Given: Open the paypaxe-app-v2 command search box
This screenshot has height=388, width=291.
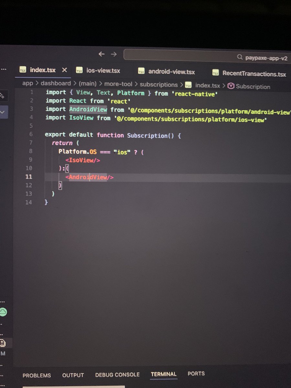Looking at the screenshot, I should [x=207, y=57].
